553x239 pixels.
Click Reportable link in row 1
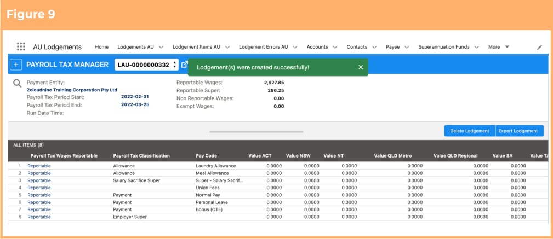pos(39,166)
